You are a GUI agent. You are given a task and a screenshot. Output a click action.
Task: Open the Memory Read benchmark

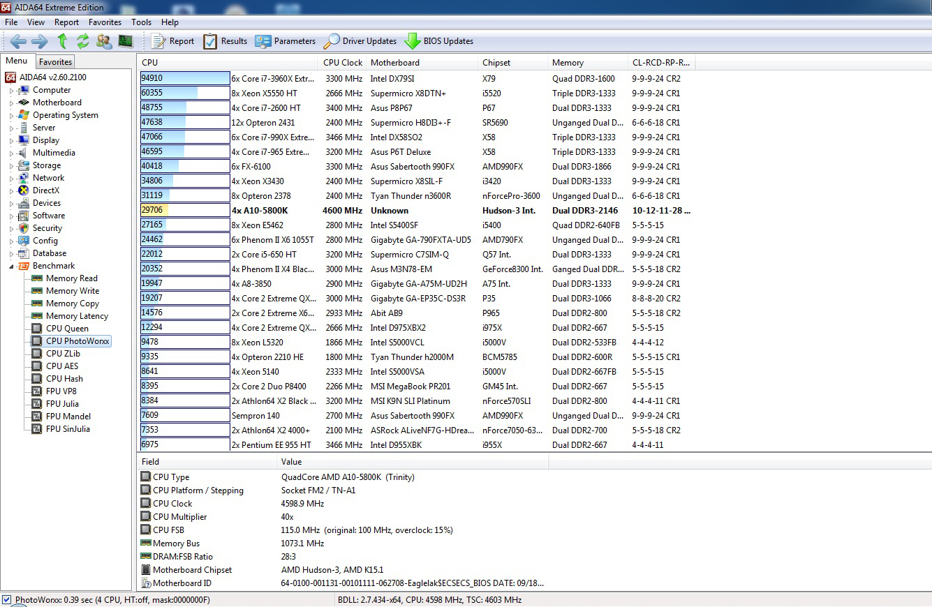tap(72, 278)
